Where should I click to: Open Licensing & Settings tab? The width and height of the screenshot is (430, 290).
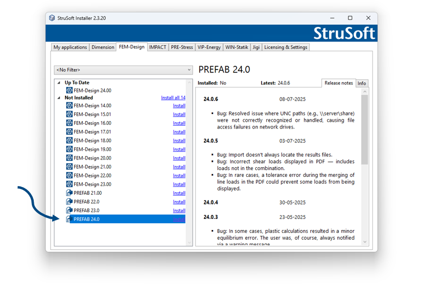[x=286, y=47]
